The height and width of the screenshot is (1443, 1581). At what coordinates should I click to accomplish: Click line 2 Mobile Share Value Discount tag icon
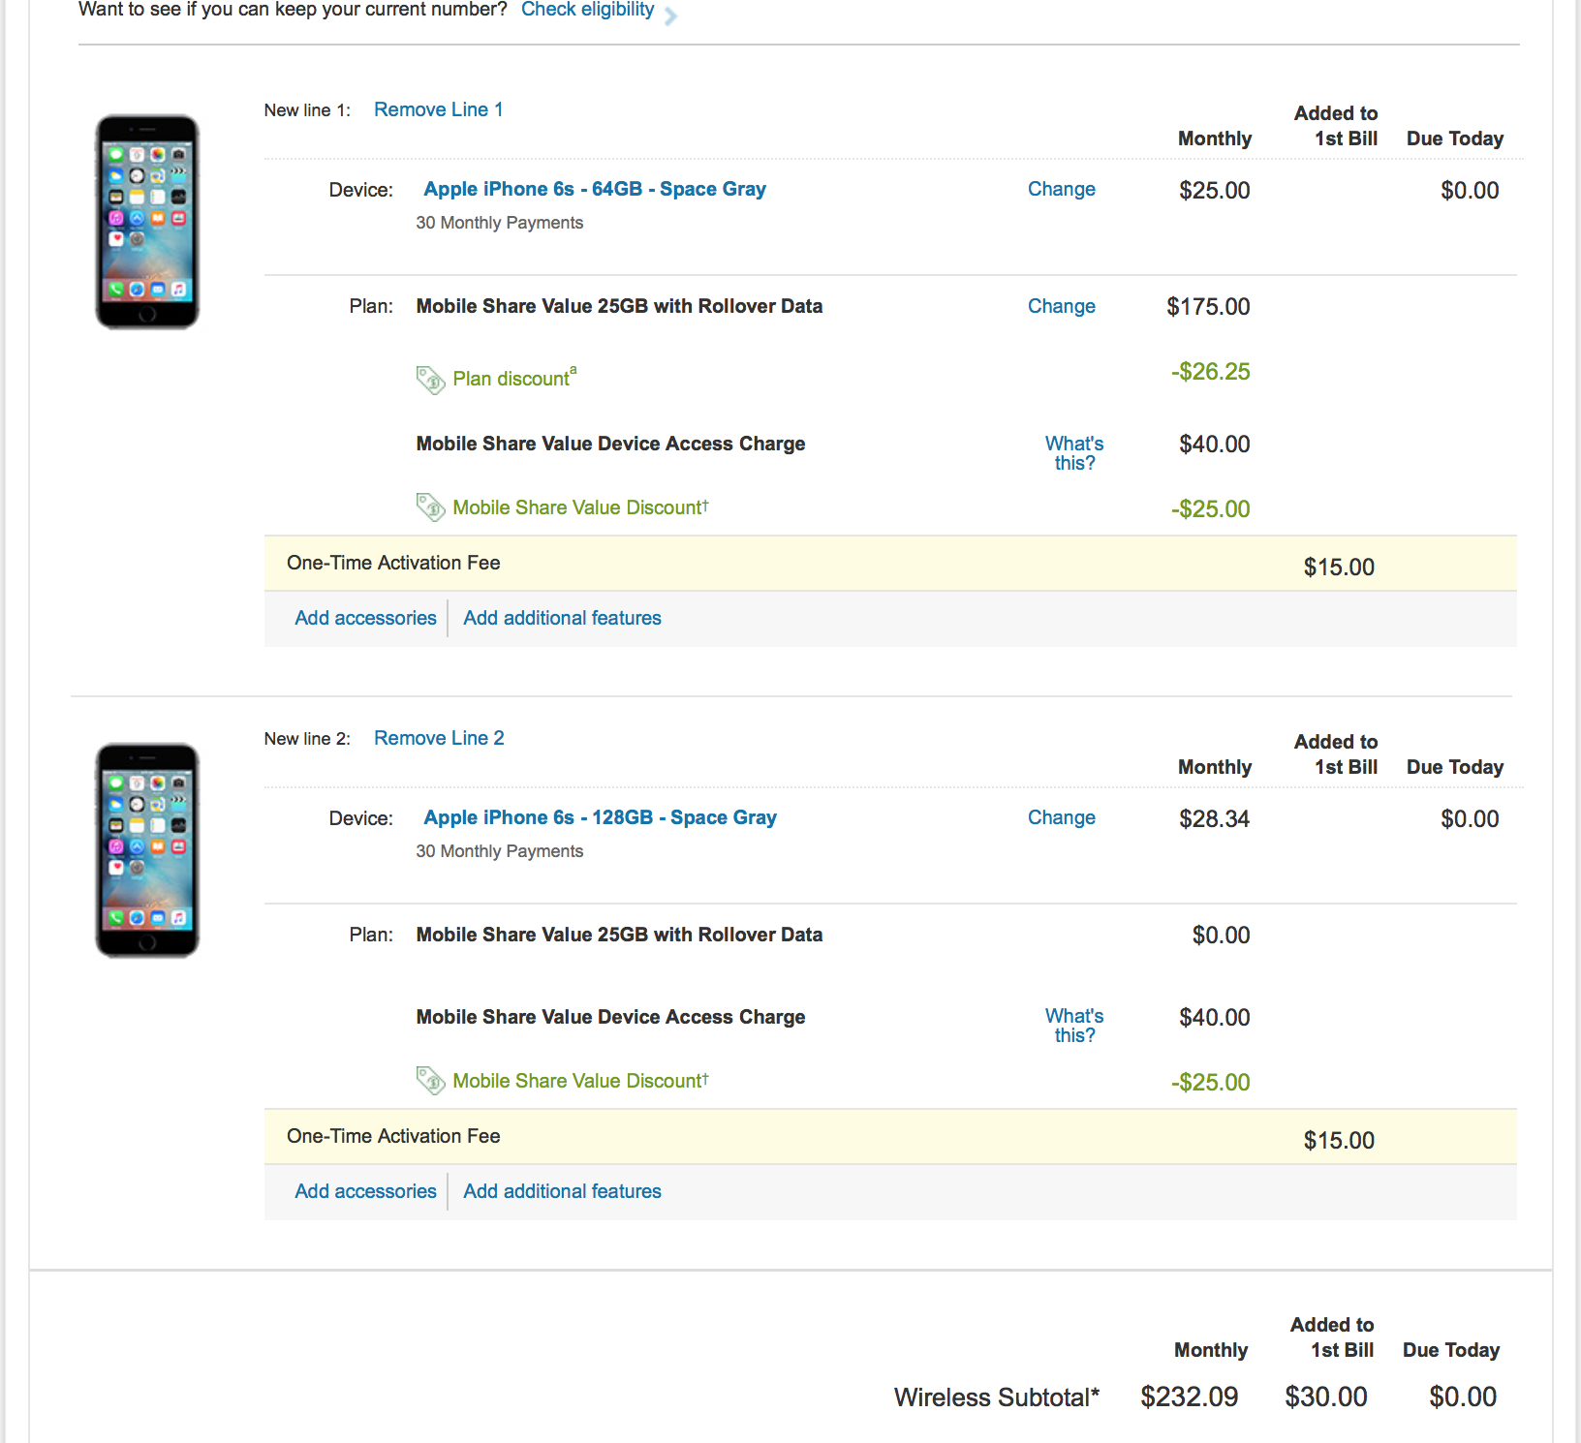[x=430, y=1081]
